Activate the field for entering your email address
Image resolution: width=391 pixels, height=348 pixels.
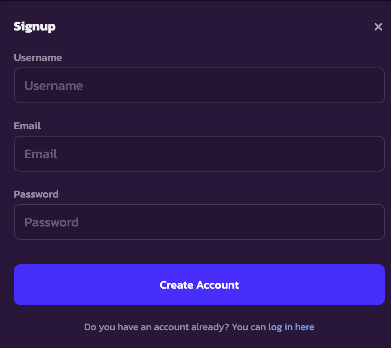click(x=199, y=153)
